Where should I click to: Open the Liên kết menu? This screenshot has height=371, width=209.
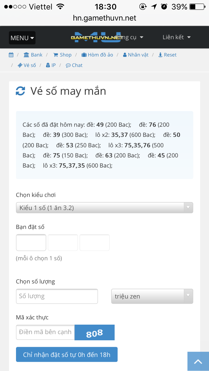[177, 37]
